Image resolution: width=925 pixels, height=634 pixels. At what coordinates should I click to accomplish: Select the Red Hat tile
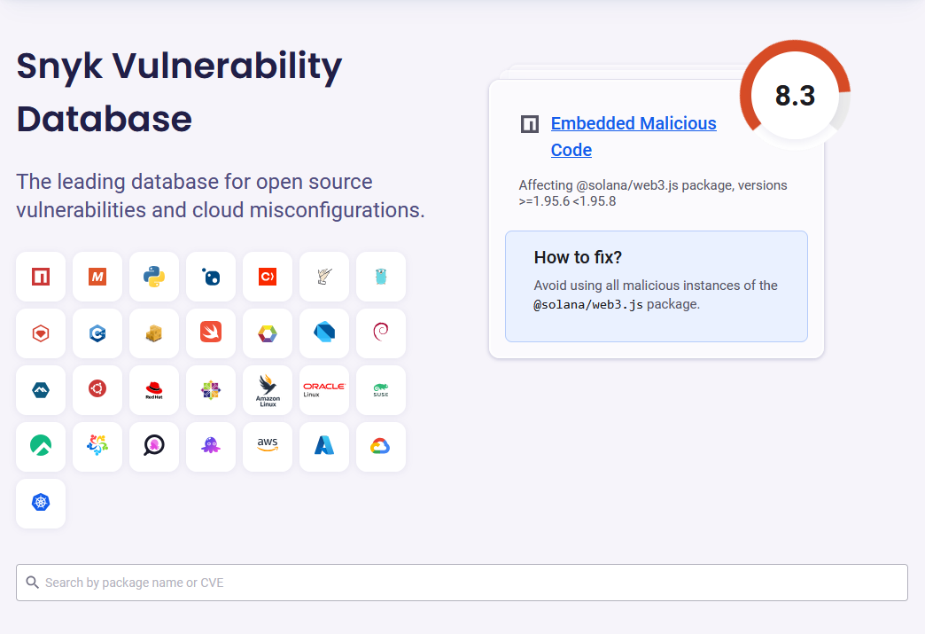click(x=154, y=389)
